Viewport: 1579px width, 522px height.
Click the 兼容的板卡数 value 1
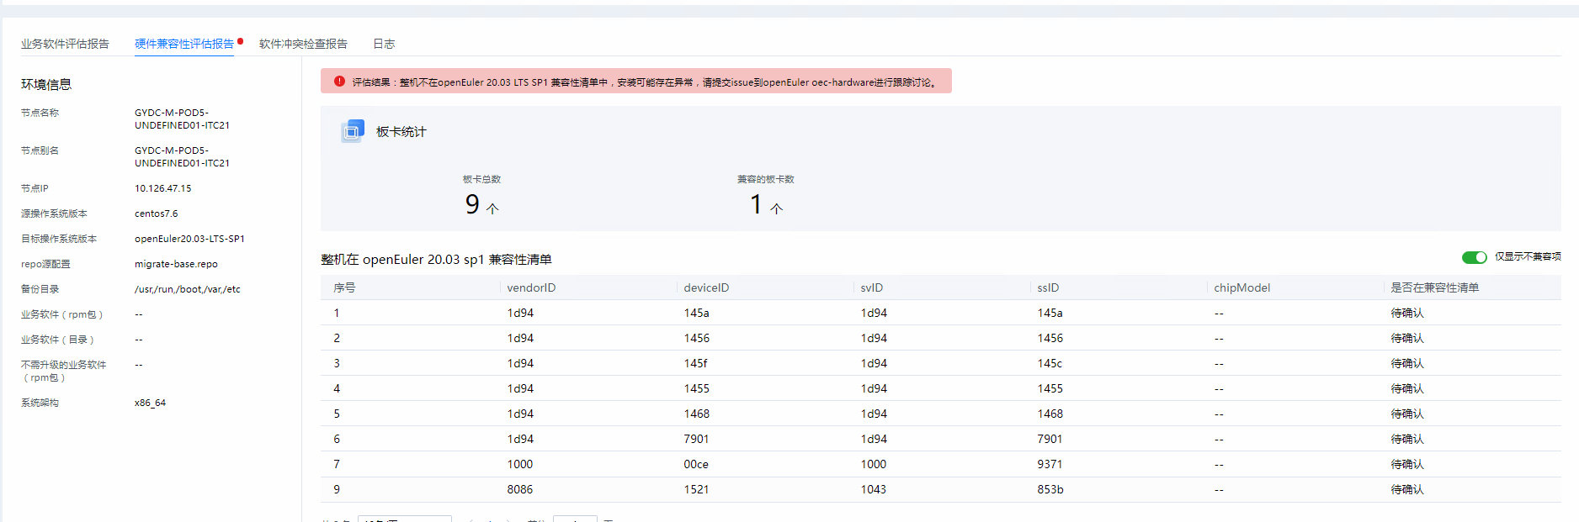click(x=756, y=204)
